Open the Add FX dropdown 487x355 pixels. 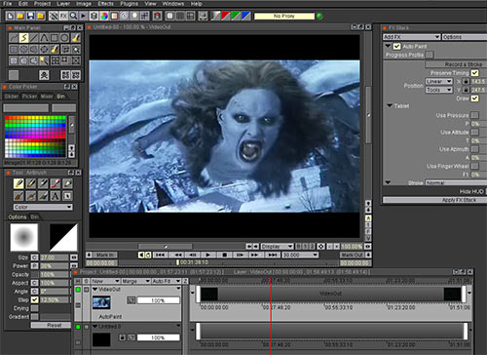click(411, 37)
